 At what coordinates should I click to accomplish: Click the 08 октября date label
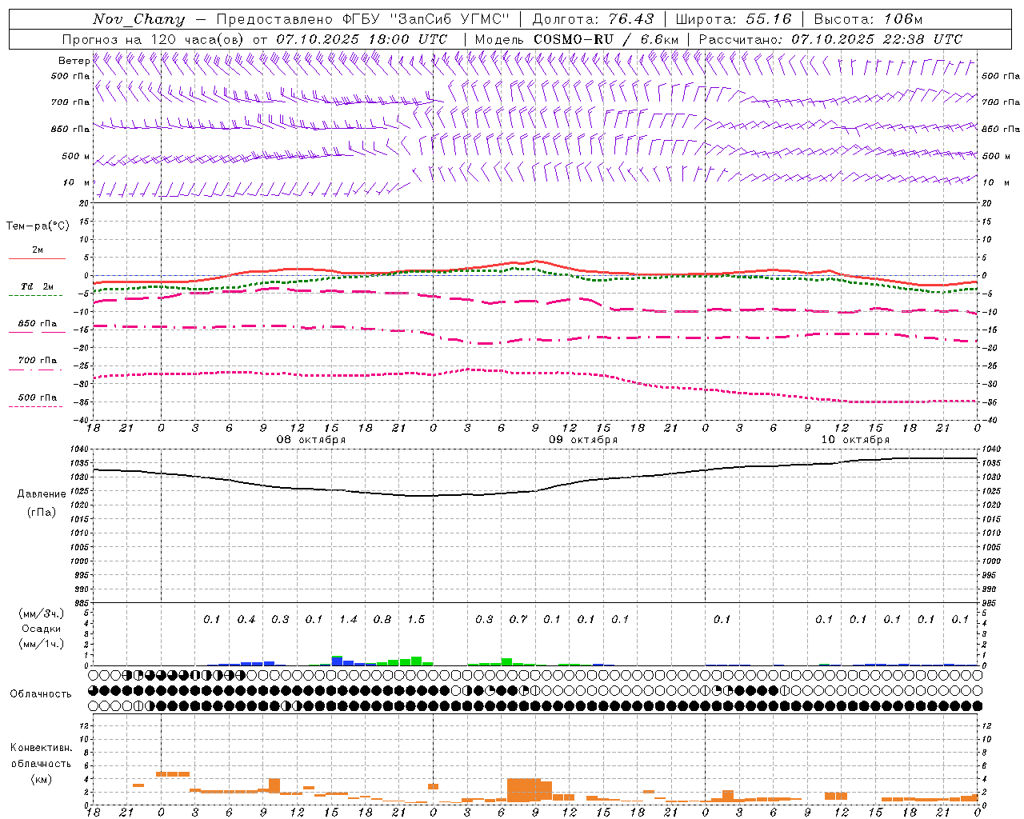click(x=311, y=440)
